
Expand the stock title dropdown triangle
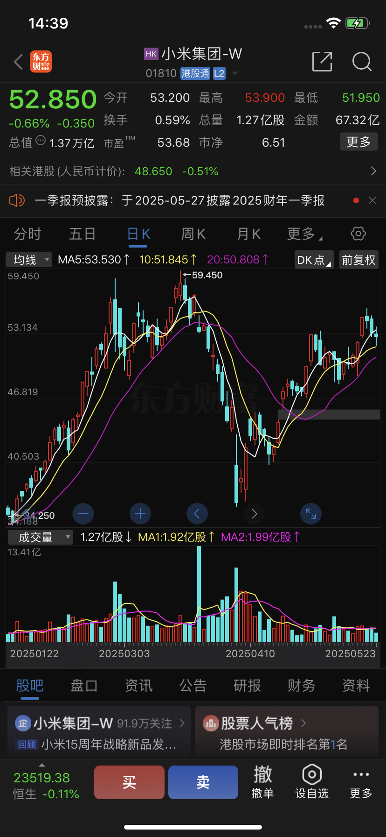[234, 73]
